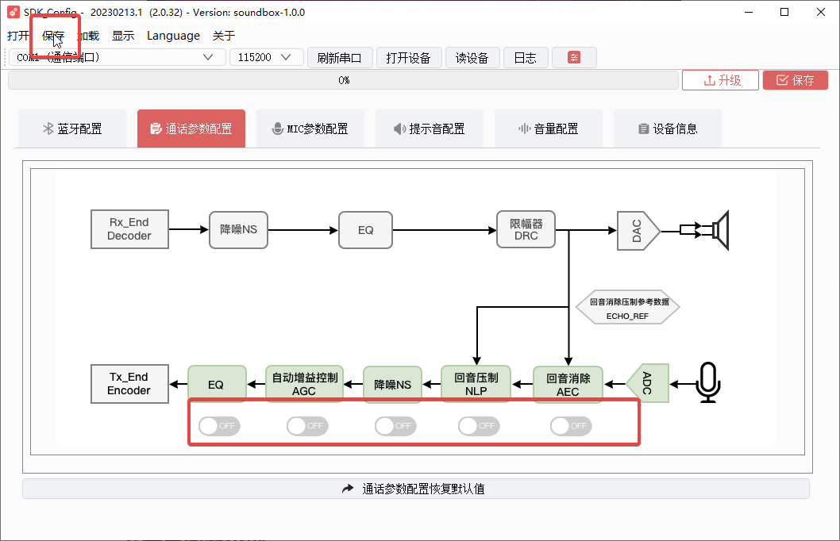Open the red settings icon button beside 日志
Image resolution: width=840 pixels, height=541 pixels.
point(574,58)
